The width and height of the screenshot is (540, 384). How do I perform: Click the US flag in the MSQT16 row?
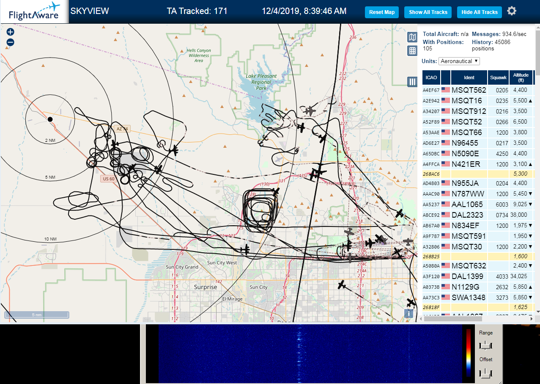446,100
